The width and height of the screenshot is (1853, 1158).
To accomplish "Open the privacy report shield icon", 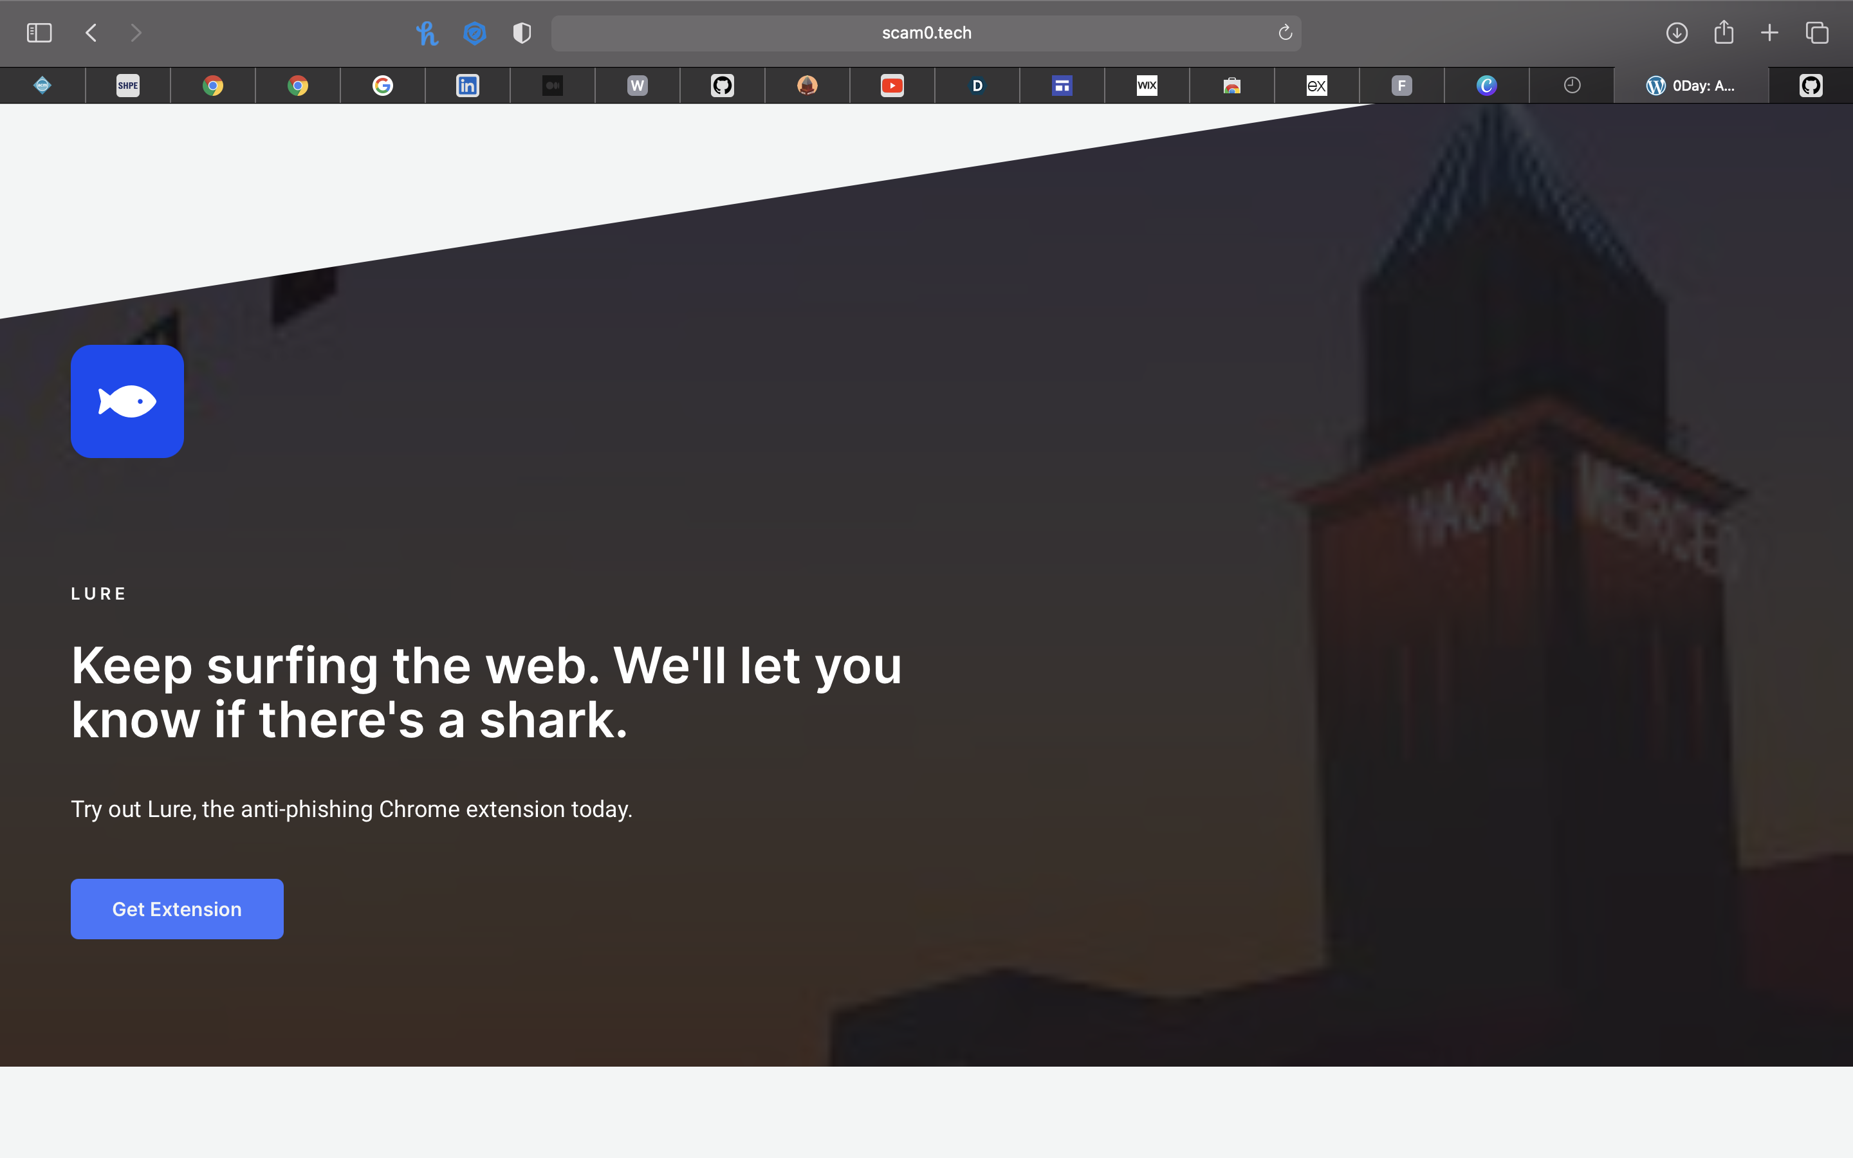I will (x=522, y=33).
